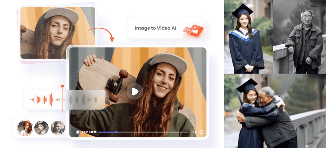This screenshot has height=148, width=326.
Task: Select the red-haired woman avatar
Action: point(25,128)
